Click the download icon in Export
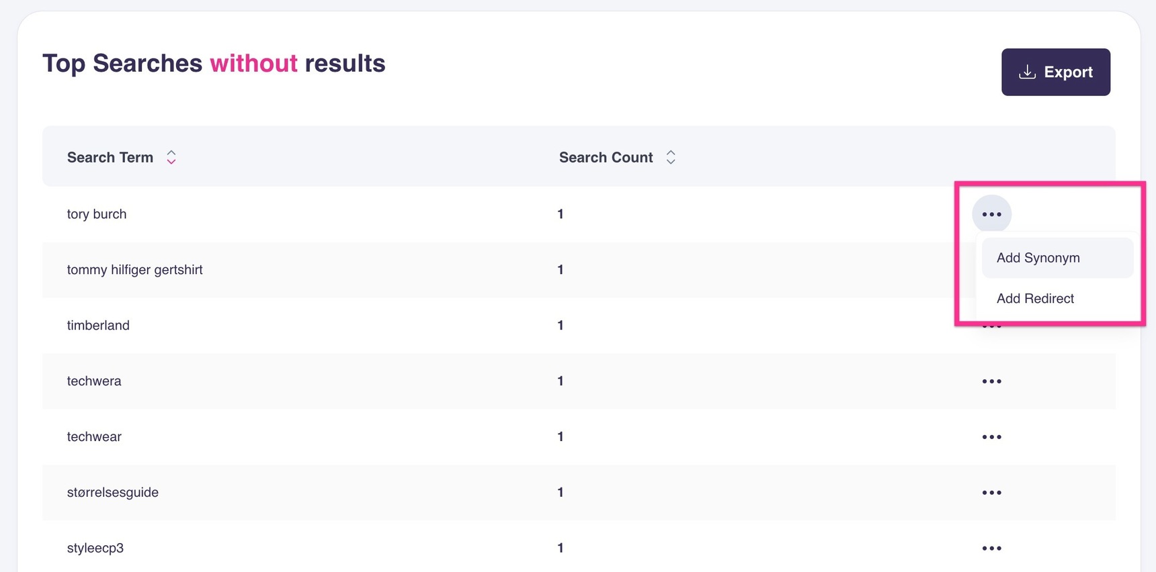 pos(1027,72)
